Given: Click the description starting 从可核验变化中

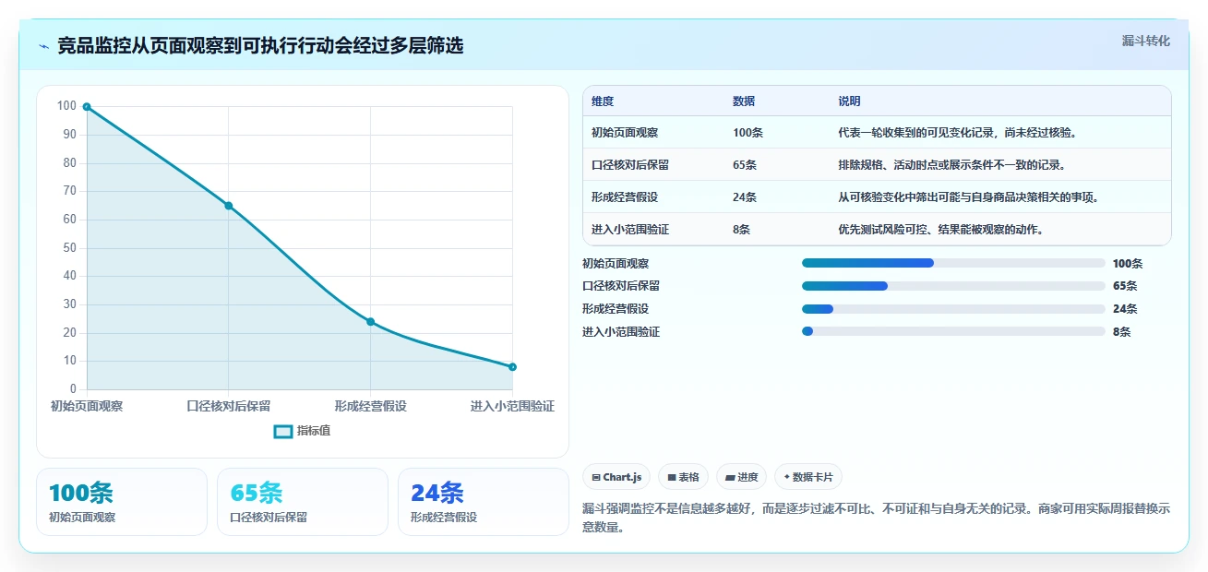Looking at the screenshot, I should (968, 197).
